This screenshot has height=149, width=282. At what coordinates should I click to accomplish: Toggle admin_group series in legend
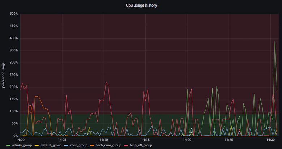(22, 145)
